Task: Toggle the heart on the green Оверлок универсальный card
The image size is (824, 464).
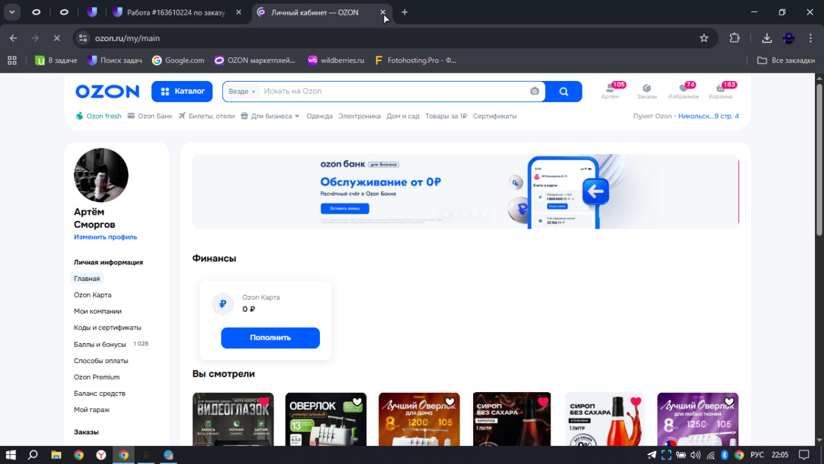Action: [x=357, y=402]
